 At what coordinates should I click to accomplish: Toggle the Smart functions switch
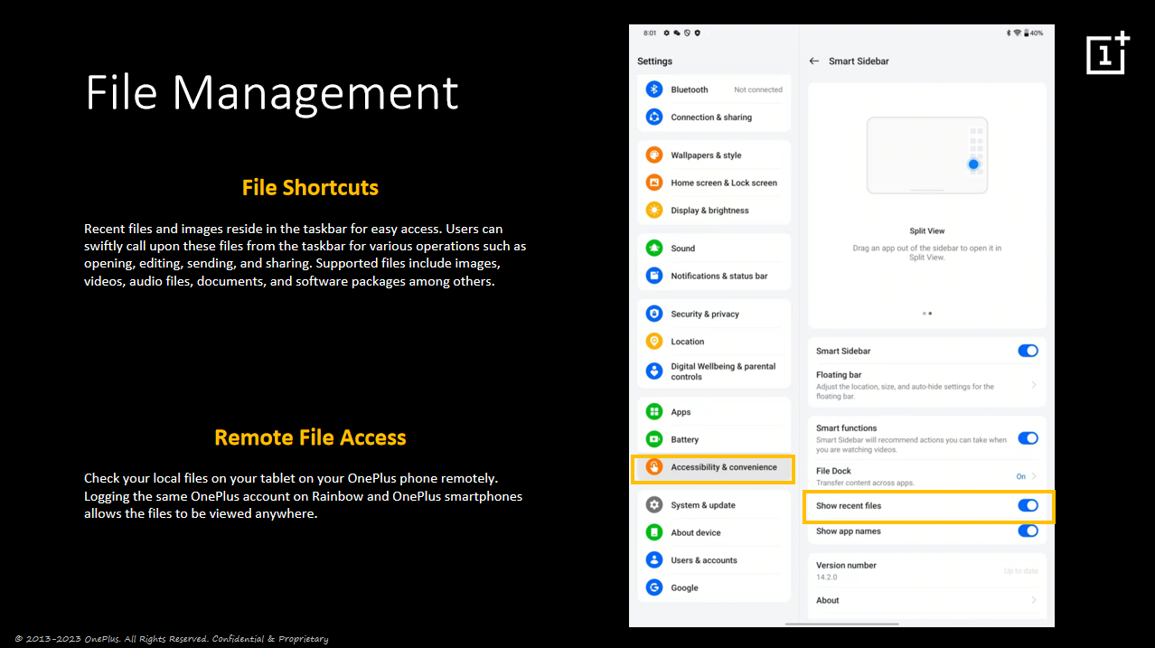pyautogui.click(x=1028, y=438)
